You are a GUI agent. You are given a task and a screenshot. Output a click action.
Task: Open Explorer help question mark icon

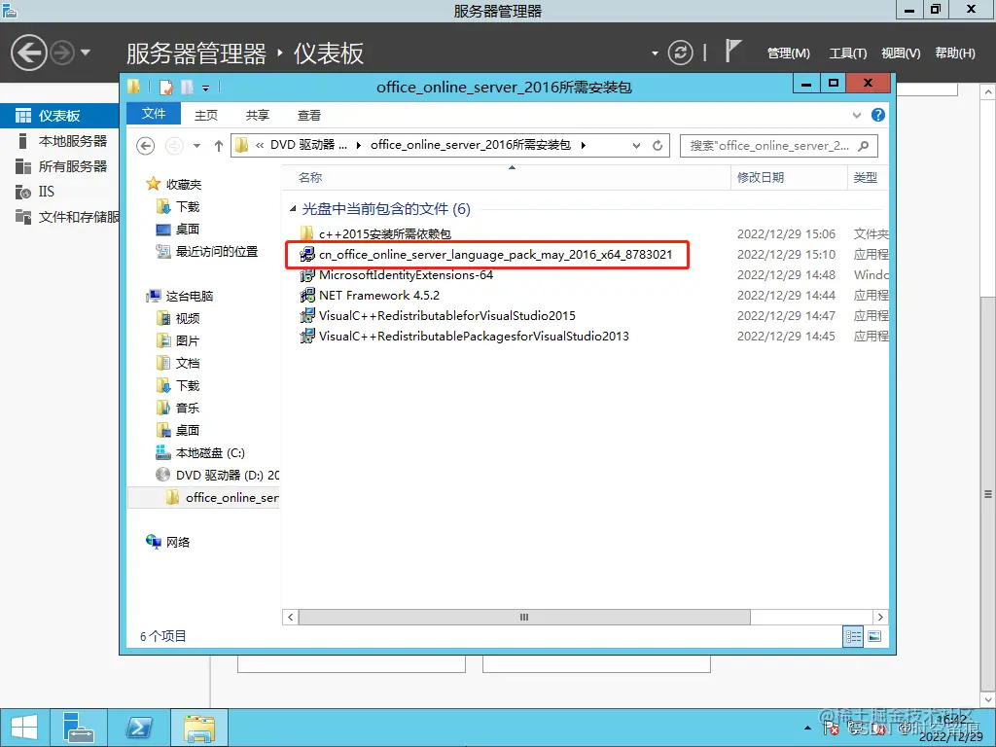(878, 115)
